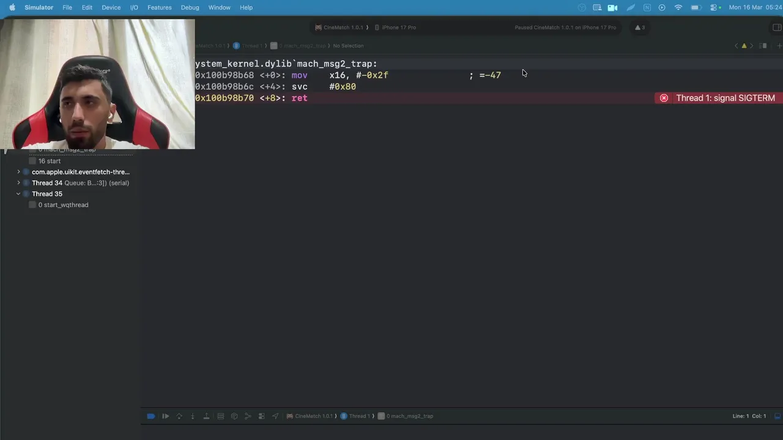
Task: Expand the Thread 34 row
Action: [x=18, y=183]
